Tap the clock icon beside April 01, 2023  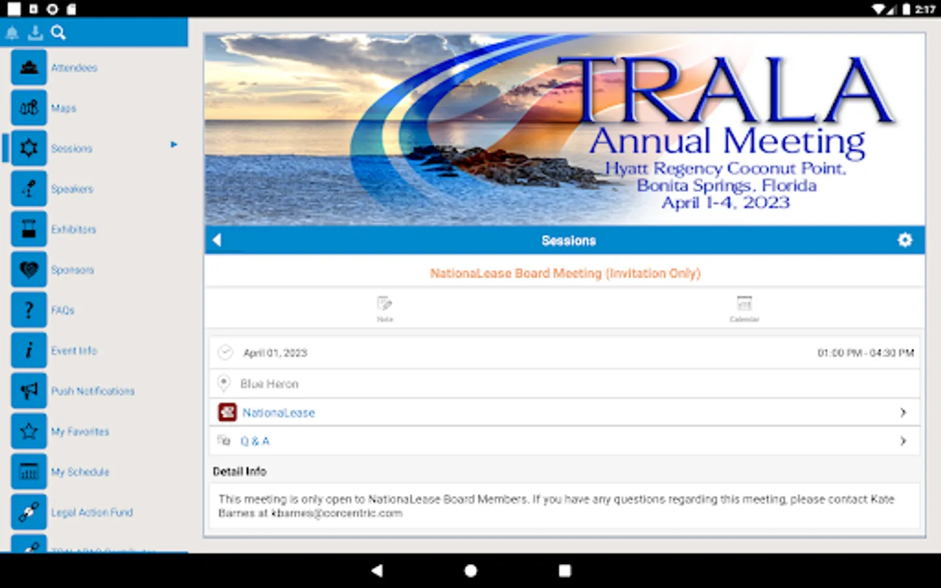(225, 353)
